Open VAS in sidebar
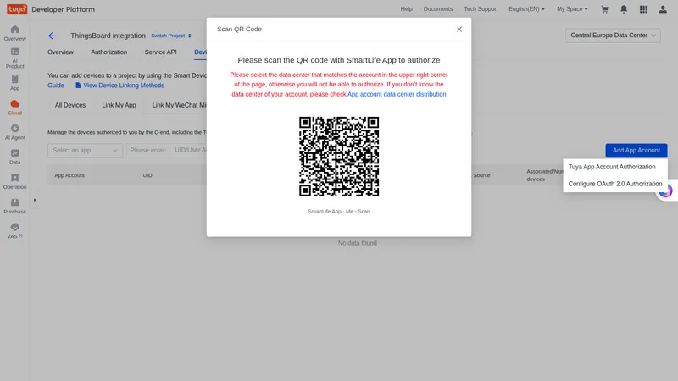The image size is (678, 381). pyautogui.click(x=14, y=230)
